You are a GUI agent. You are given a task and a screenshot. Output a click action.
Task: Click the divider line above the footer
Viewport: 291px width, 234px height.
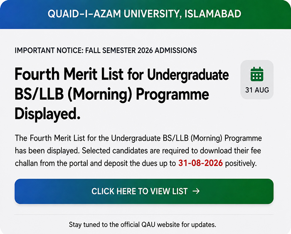(144, 214)
